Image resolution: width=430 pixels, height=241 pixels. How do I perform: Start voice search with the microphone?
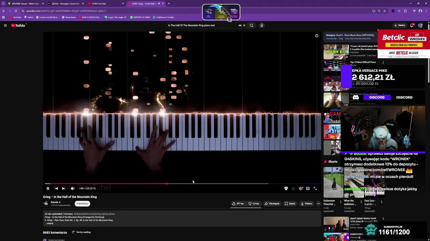pos(262,25)
